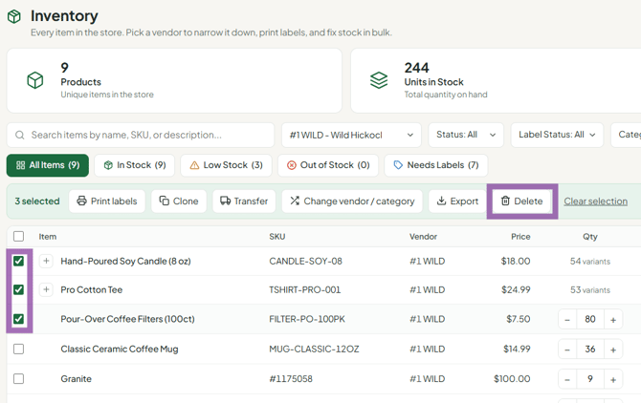This screenshot has width=641, height=403.
Task: Click the Inventory box icon beside the title
Action: [14, 17]
